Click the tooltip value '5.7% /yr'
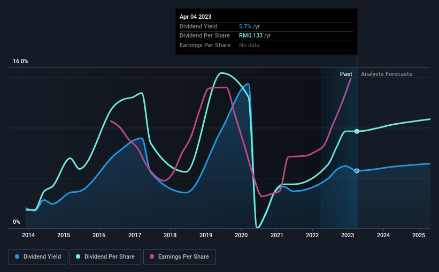Viewport: 439px width, 272px height. (x=250, y=26)
